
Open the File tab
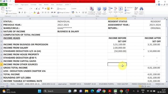point(3,5)
